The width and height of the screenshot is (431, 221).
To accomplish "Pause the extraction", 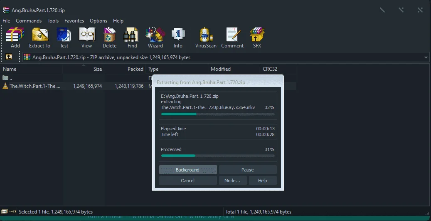I will 248,170.
